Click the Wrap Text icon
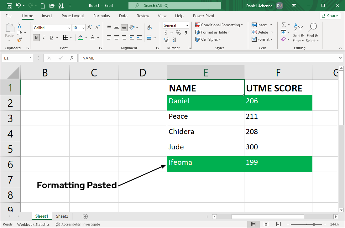The height and width of the screenshot is (228, 345). 149,27
